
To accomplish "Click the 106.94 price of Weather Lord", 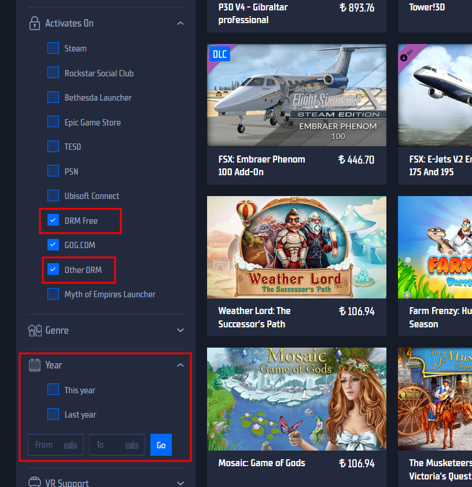I will (x=357, y=311).
